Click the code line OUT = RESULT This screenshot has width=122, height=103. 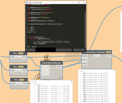point(32,47)
